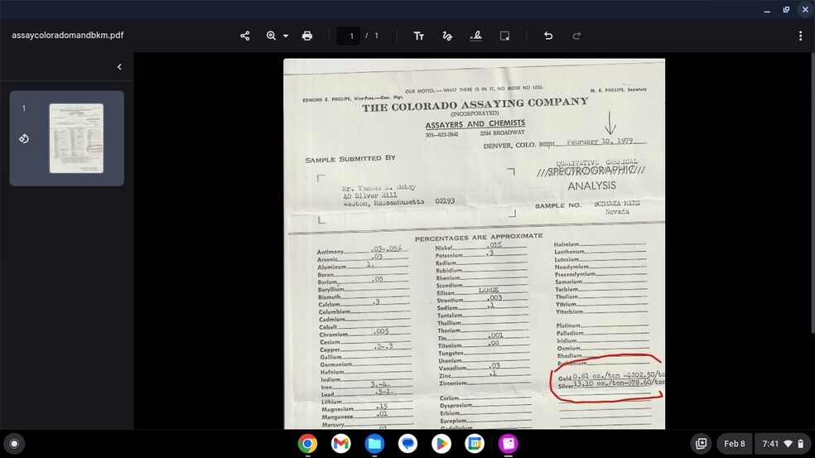Click the PERCENTAGES ARE APPROXIMATE heading
Screen dimensions: 815x458
[x=479, y=238]
